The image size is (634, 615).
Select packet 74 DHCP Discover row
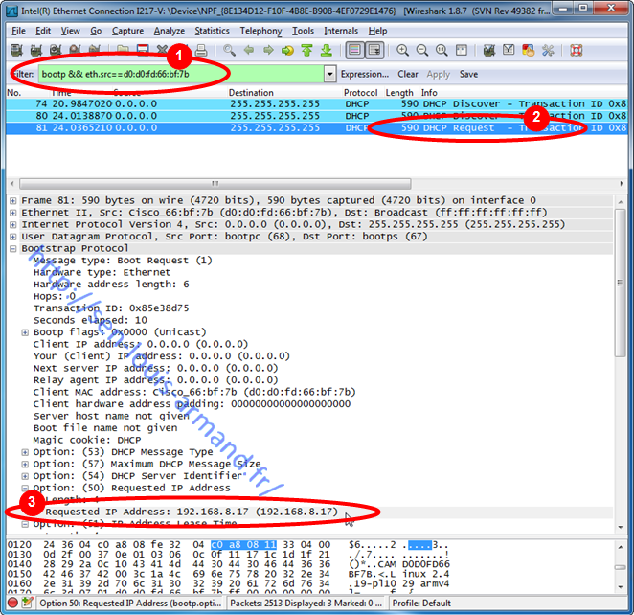tap(317, 103)
